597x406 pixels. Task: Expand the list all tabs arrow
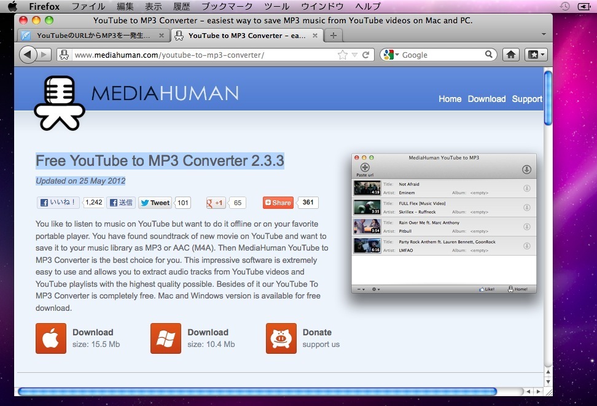tap(544, 34)
